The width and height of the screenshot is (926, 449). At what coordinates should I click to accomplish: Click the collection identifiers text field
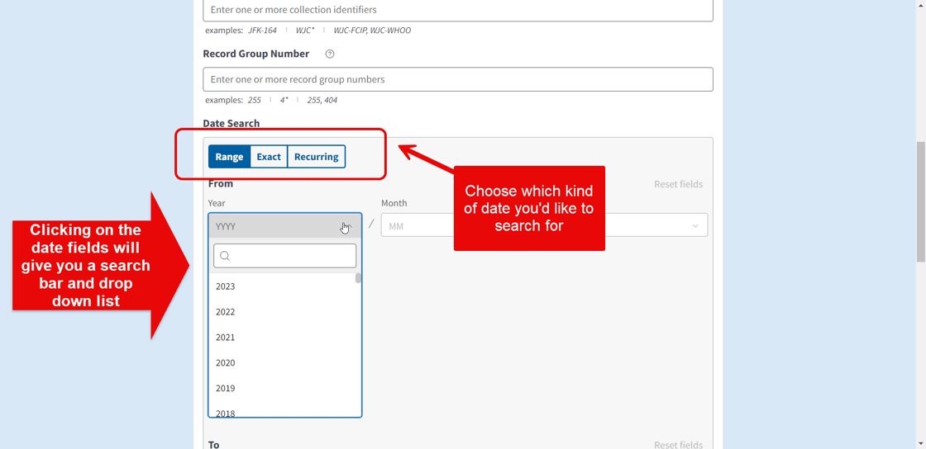[457, 10]
